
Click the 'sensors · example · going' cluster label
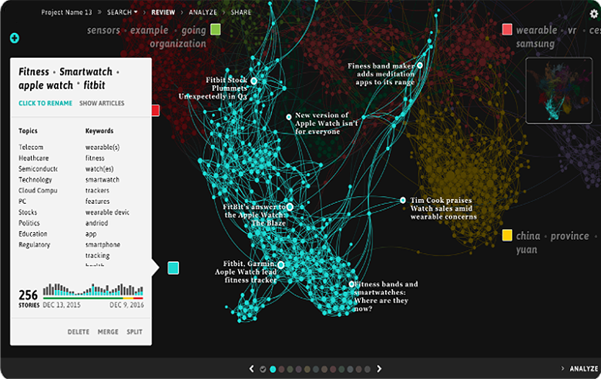point(146,37)
